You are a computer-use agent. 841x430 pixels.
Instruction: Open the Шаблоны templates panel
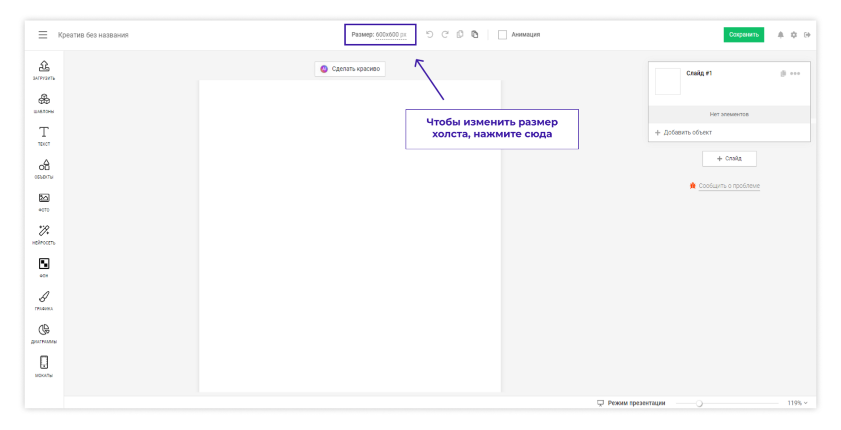tap(44, 103)
